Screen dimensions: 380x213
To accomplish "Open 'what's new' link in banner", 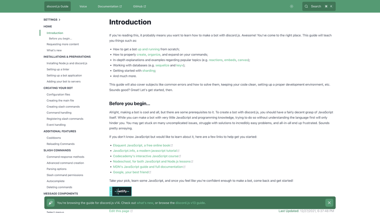I will (145, 203).
